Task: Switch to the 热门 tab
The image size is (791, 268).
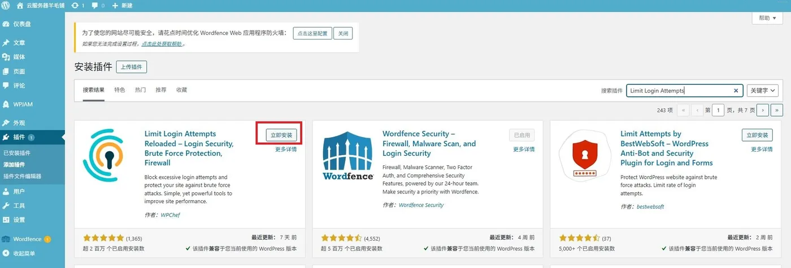Action: point(141,90)
